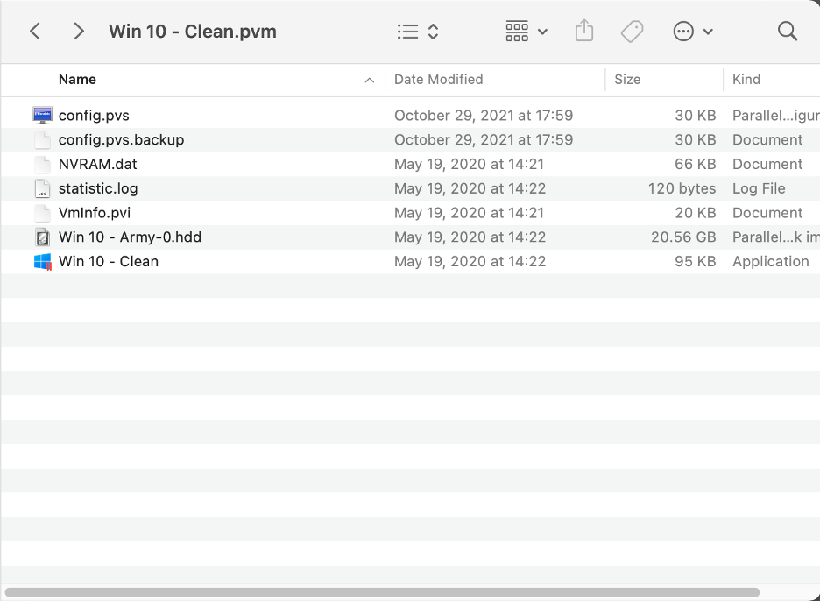Screen dimensions: 820x601
Task: Select the statistic.log file name
Action: [98, 189]
